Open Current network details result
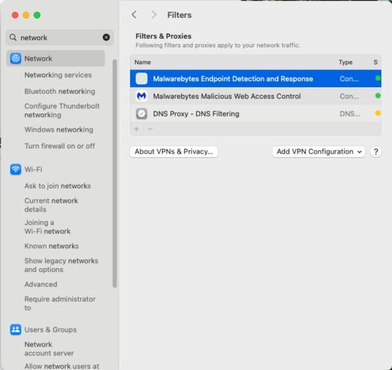Viewport: 392px width, 370px height. pyautogui.click(x=51, y=205)
